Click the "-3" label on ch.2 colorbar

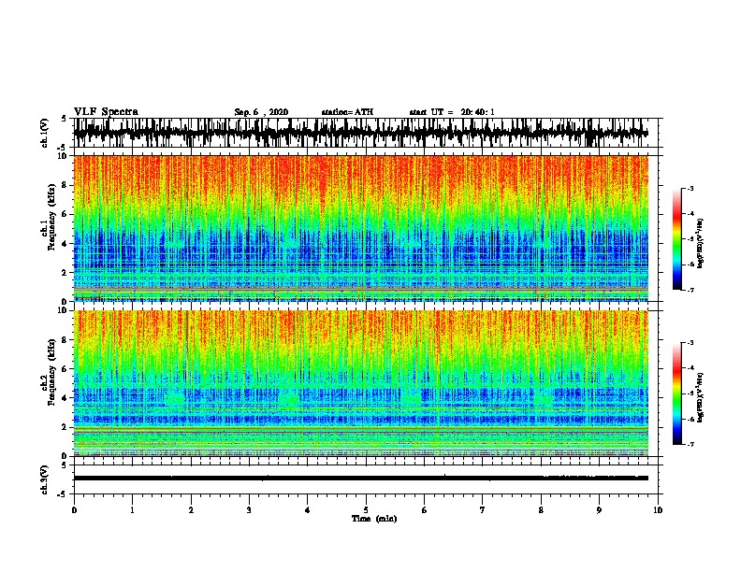point(690,343)
